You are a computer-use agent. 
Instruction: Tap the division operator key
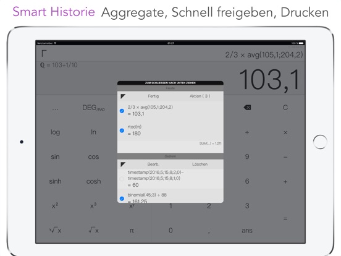tap(247, 132)
